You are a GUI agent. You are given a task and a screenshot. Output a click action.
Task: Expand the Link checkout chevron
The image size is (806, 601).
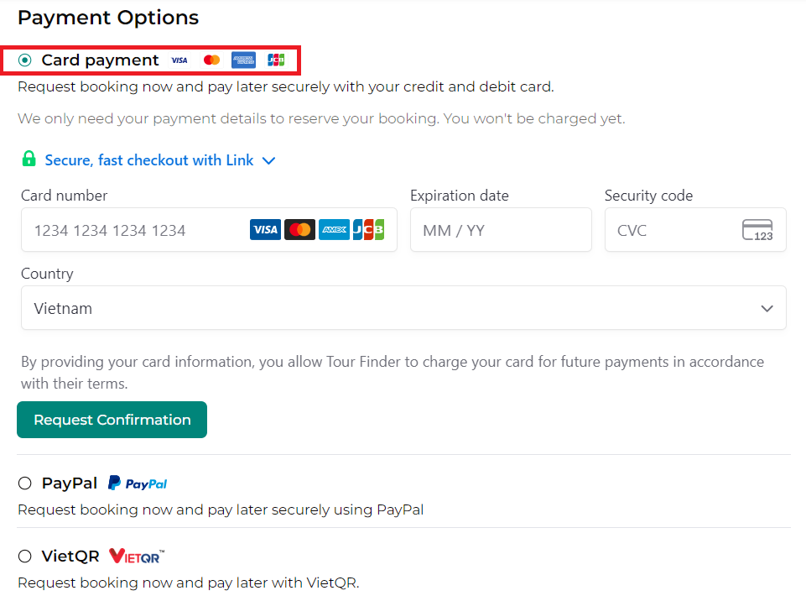(x=268, y=160)
